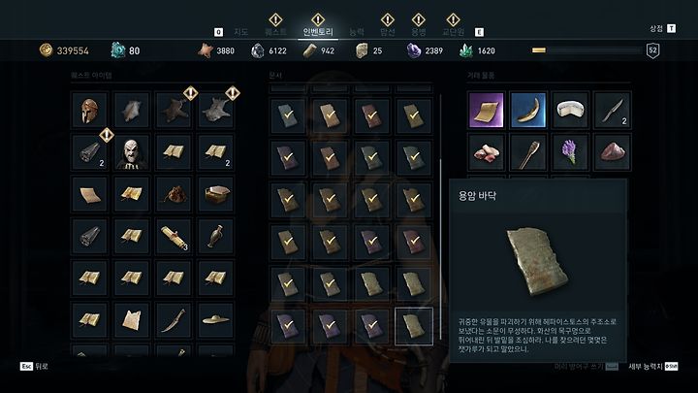Viewport: 698px width, 393px height.
Task: Select the cheese wheel trade good
Action: (x=570, y=110)
